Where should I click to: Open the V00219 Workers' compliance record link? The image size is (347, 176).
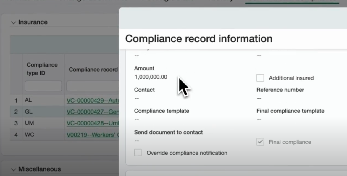click(92, 135)
